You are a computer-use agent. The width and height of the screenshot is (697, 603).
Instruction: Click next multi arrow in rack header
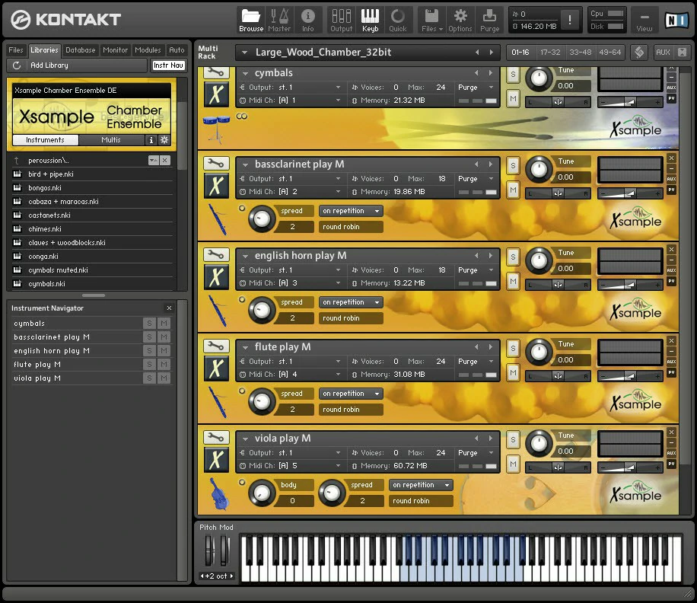coord(492,53)
